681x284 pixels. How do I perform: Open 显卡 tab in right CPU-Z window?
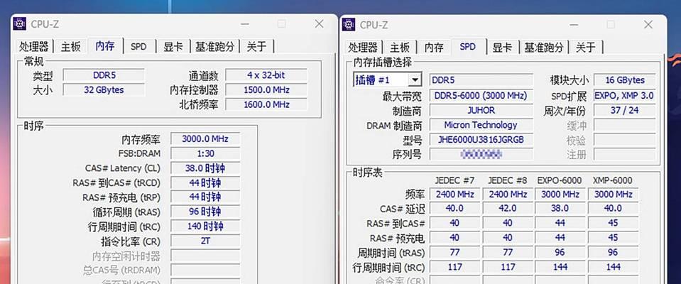coord(502,47)
